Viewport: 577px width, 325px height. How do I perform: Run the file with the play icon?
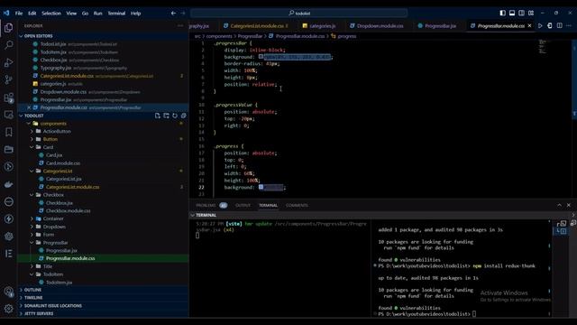point(540,26)
